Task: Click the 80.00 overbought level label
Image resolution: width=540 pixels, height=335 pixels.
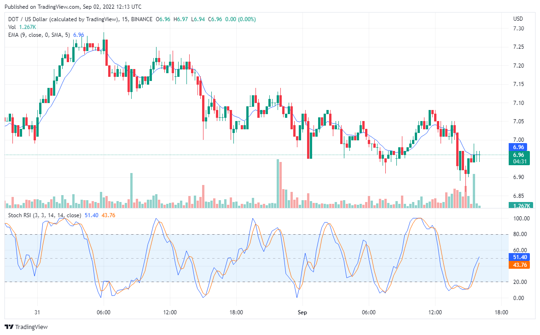Action: [520, 234]
